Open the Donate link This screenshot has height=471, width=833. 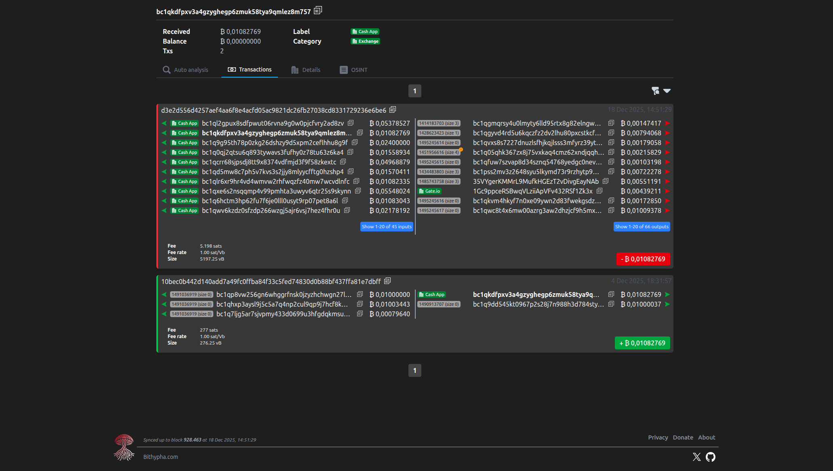(683, 437)
